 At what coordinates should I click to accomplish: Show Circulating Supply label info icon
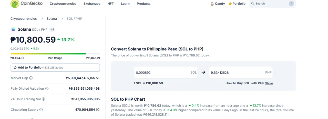[x=41, y=110]
